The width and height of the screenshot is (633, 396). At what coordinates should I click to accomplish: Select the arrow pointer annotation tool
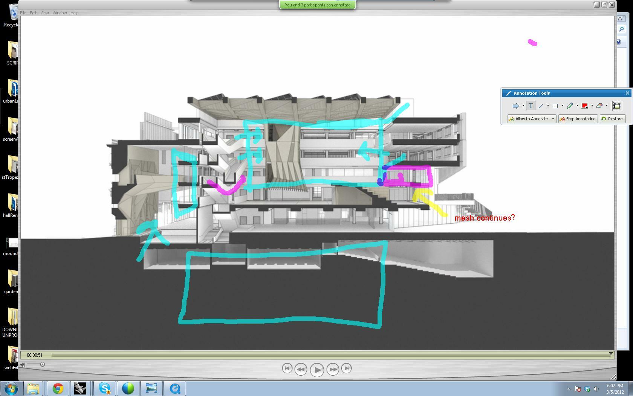click(516, 106)
